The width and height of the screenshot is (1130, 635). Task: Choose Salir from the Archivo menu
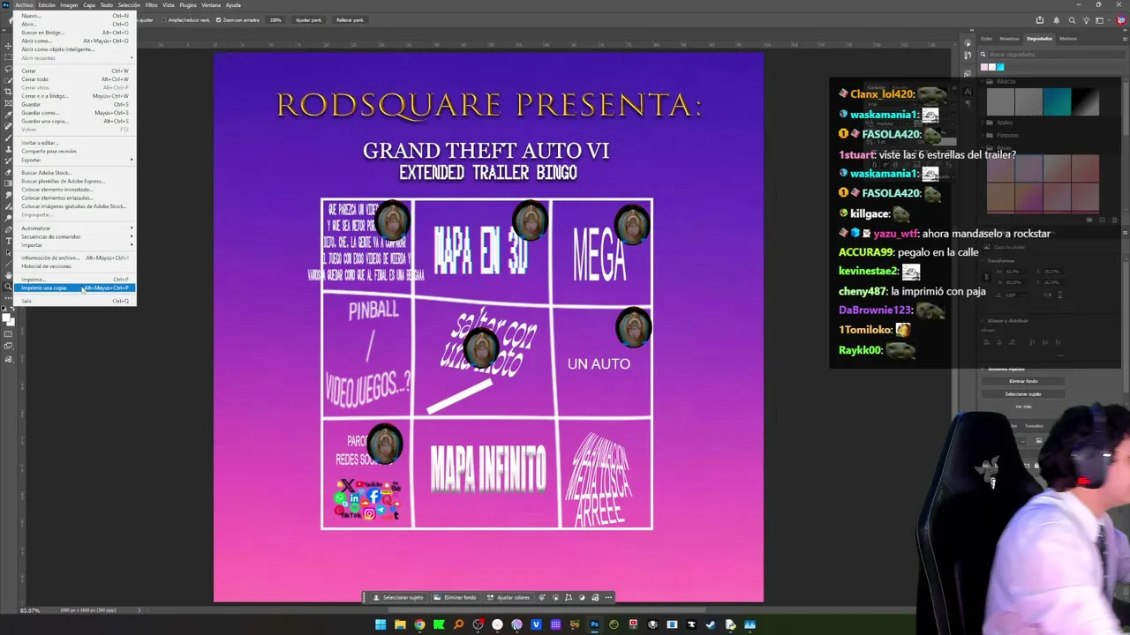pyautogui.click(x=77, y=301)
